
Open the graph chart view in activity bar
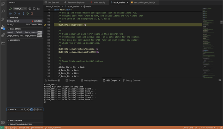point(3,43)
